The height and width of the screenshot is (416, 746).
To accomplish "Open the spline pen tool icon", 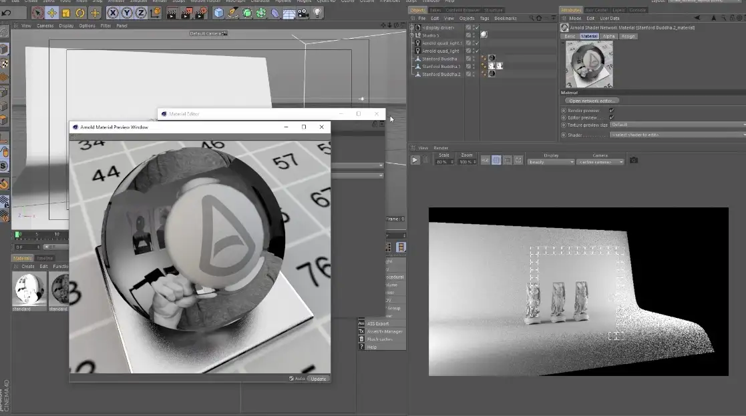I will coord(232,13).
